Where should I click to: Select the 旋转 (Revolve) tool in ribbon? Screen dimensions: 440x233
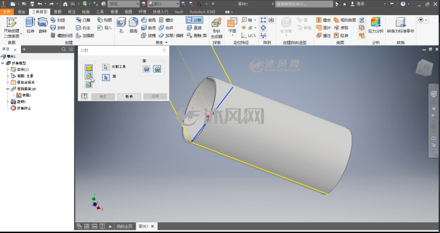[42, 25]
